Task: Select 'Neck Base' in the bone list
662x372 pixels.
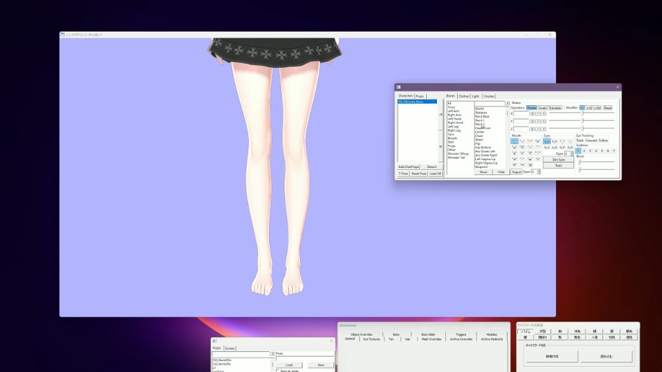Action: (x=482, y=116)
